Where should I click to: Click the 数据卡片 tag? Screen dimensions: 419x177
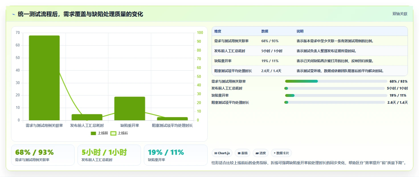click(x=281, y=153)
